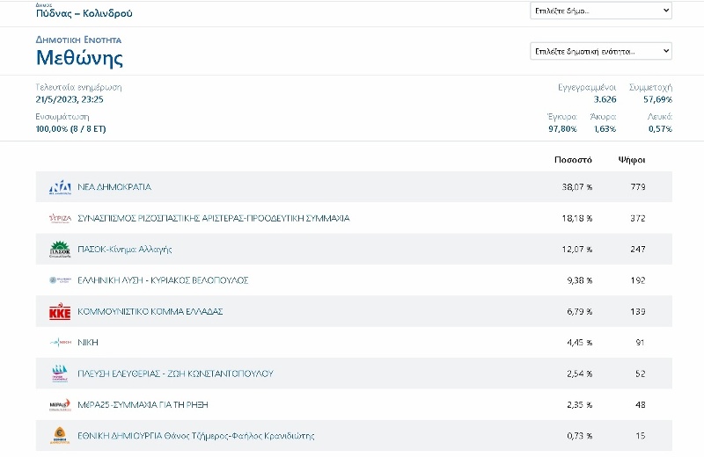704x457 pixels.
Task: Click the Ποσοστό column header
Action: click(x=573, y=160)
